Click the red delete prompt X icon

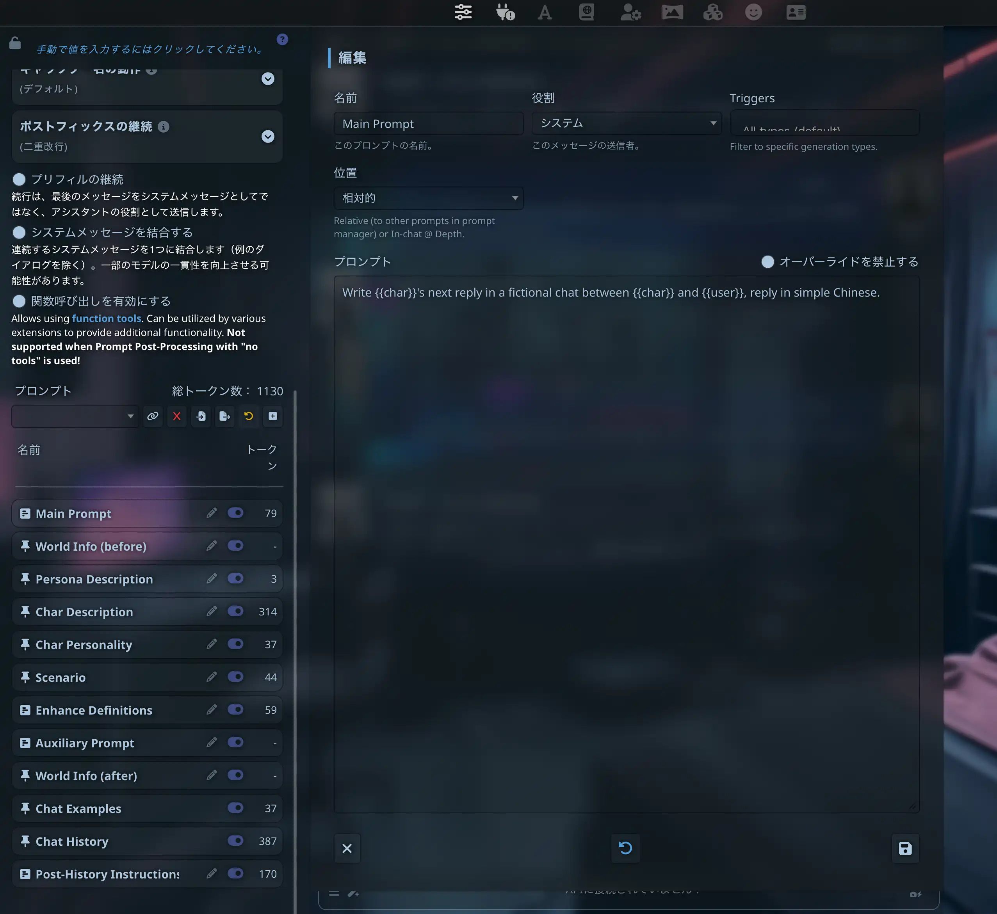[176, 416]
